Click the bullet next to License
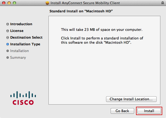The width and height of the screenshot is (166, 118). tap(8, 31)
